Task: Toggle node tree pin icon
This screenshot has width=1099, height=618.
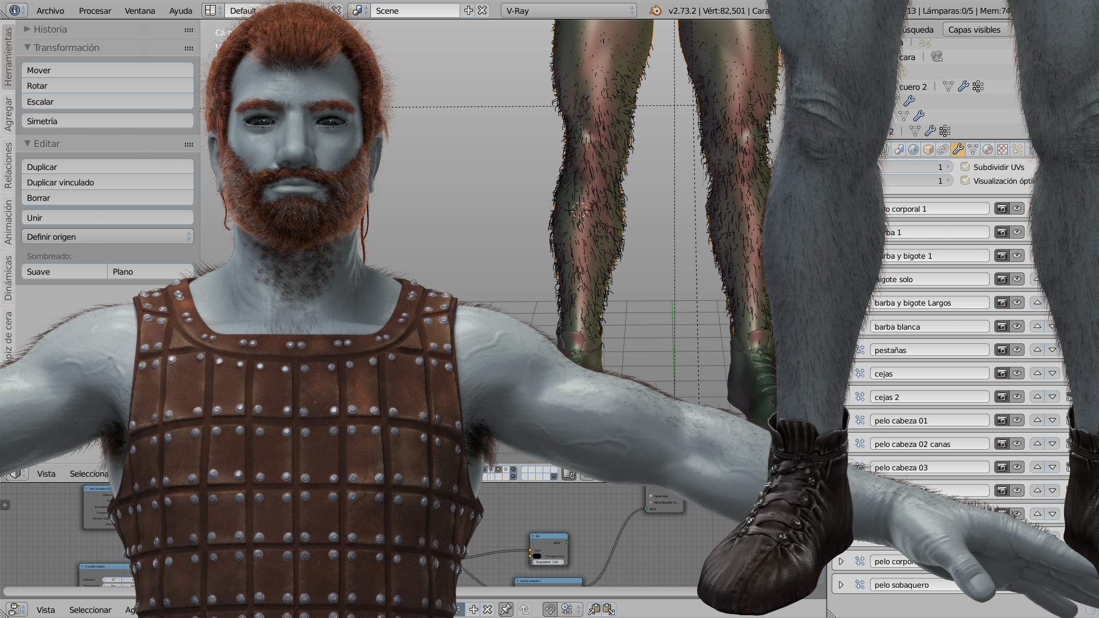Action: (506, 610)
